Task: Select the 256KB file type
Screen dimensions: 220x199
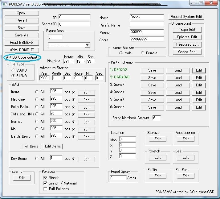Action: coord(13,70)
